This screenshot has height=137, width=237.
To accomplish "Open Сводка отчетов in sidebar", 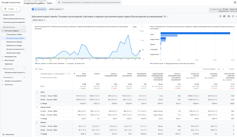I will (9, 15).
